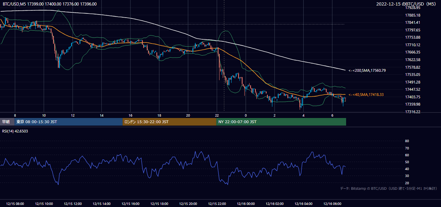Click the bottom time label 12/16 06:00
Viewport: 441px width, 207px height.
(332, 204)
